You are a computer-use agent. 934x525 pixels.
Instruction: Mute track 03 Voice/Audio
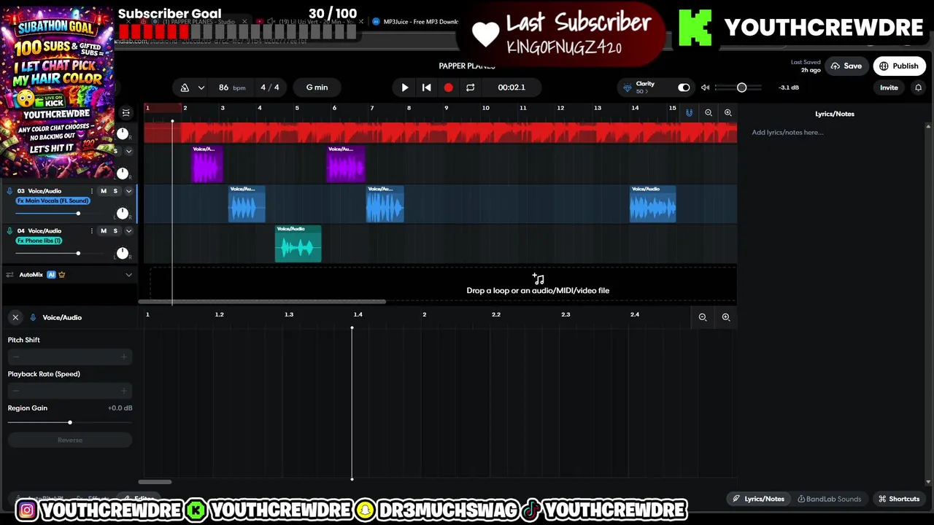[104, 191]
